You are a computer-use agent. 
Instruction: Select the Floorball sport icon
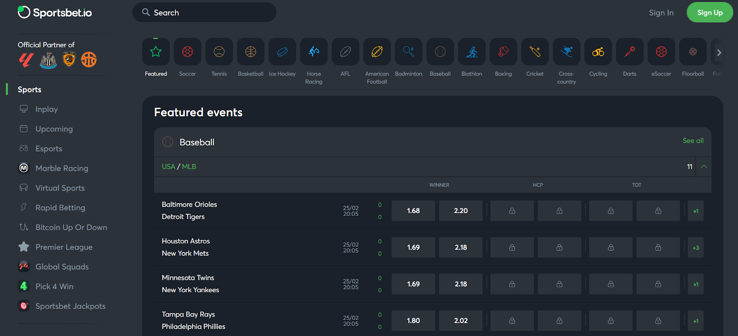(693, 52)
